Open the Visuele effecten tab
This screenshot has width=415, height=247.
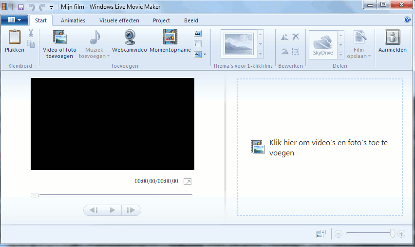[119, 20]
